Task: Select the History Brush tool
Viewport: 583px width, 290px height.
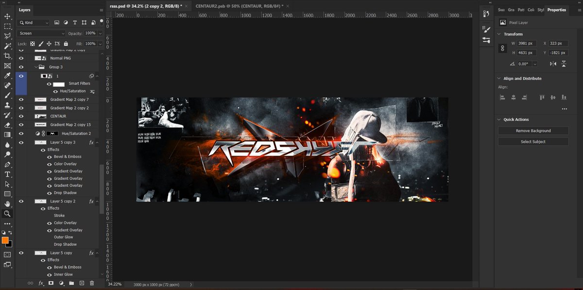Action: pos(7,115)
